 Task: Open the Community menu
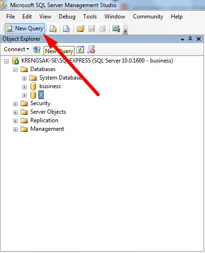point(148,17)
